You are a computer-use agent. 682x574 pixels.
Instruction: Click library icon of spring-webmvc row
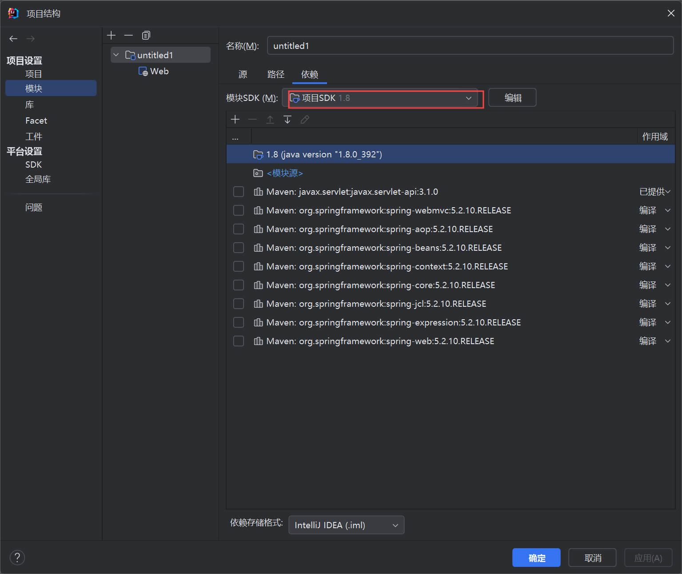258,210
